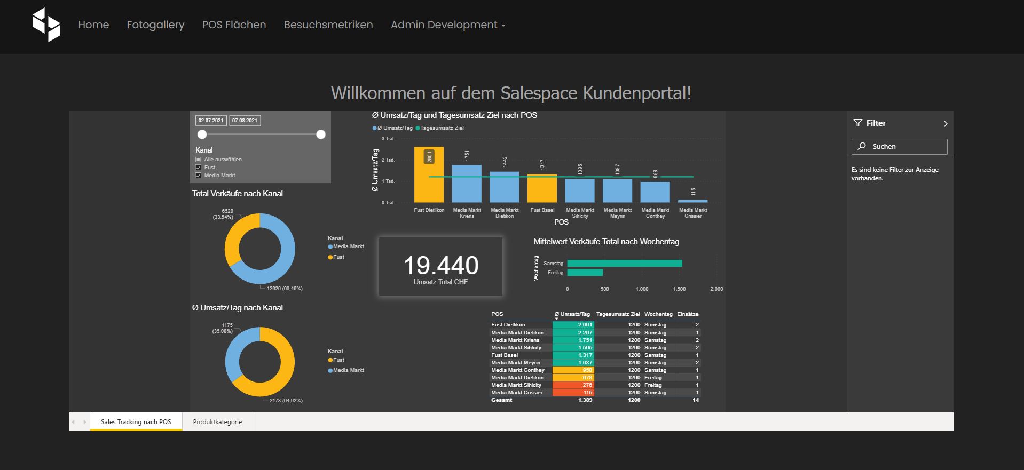Toggle the Alle auswählen checkbox
The image size is (1024, 470).
198,160
